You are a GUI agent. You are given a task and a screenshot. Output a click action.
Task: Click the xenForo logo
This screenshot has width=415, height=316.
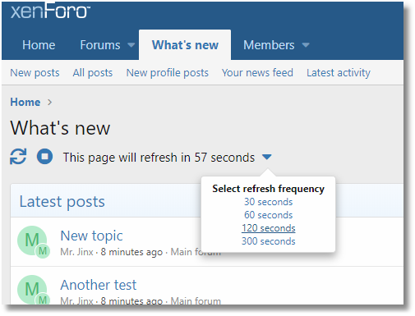tap(50, 11)
